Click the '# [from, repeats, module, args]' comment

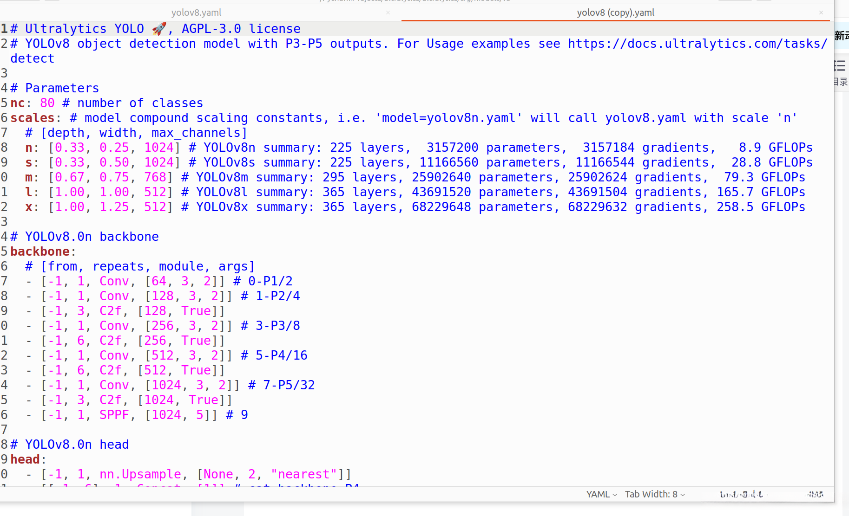click(140, 266)
